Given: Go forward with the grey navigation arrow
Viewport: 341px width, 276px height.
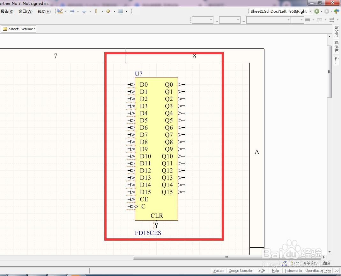Looking at the screenshot, I should tap(327, 11).
